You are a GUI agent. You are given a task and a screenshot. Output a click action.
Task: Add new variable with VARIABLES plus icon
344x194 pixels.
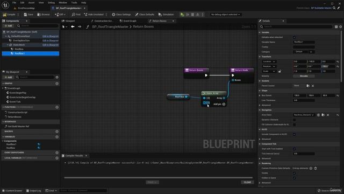click(57, 137)
